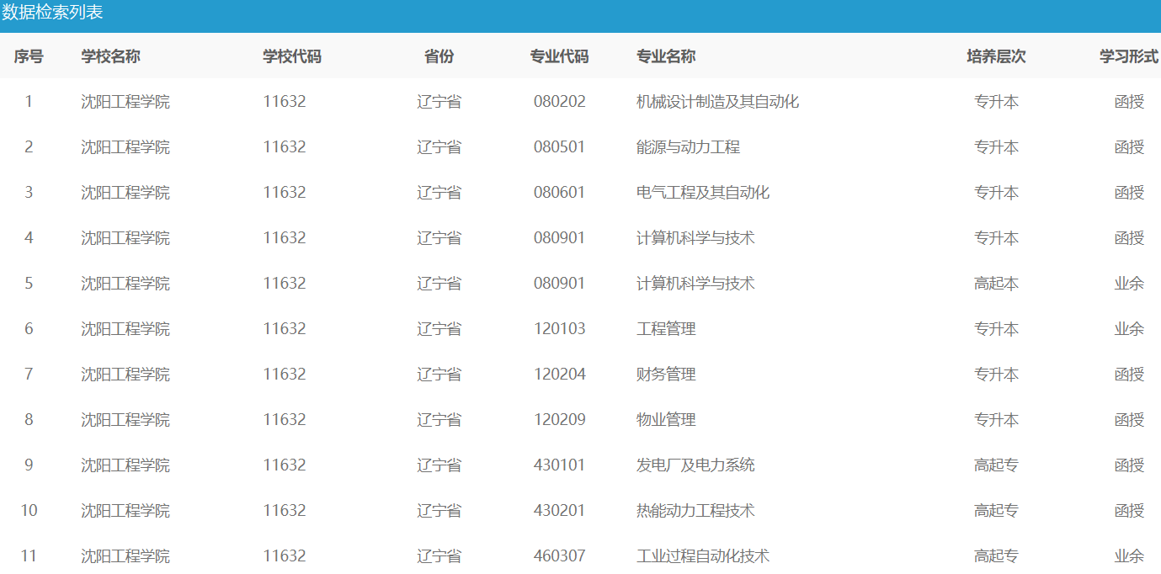Click school code 11632 in 财务管理 row
Viewport: 1161px width, 574px height.
[285, 375]
